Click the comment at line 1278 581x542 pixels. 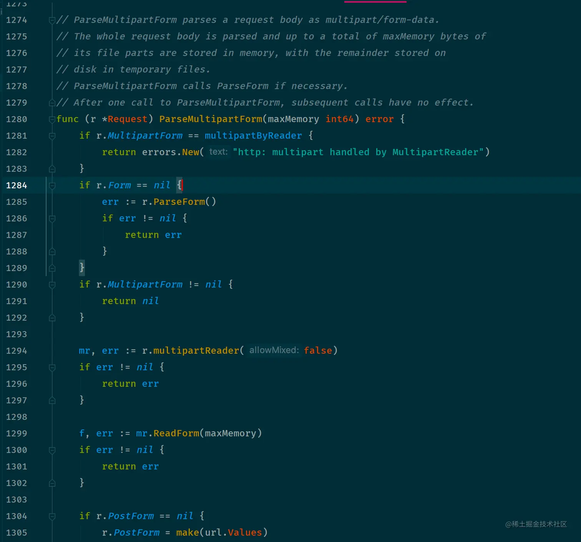tap(202, 86)
